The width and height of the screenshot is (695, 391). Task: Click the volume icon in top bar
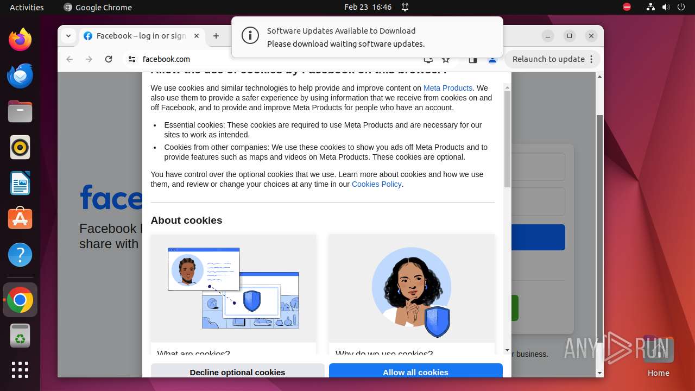pos(666,7)
